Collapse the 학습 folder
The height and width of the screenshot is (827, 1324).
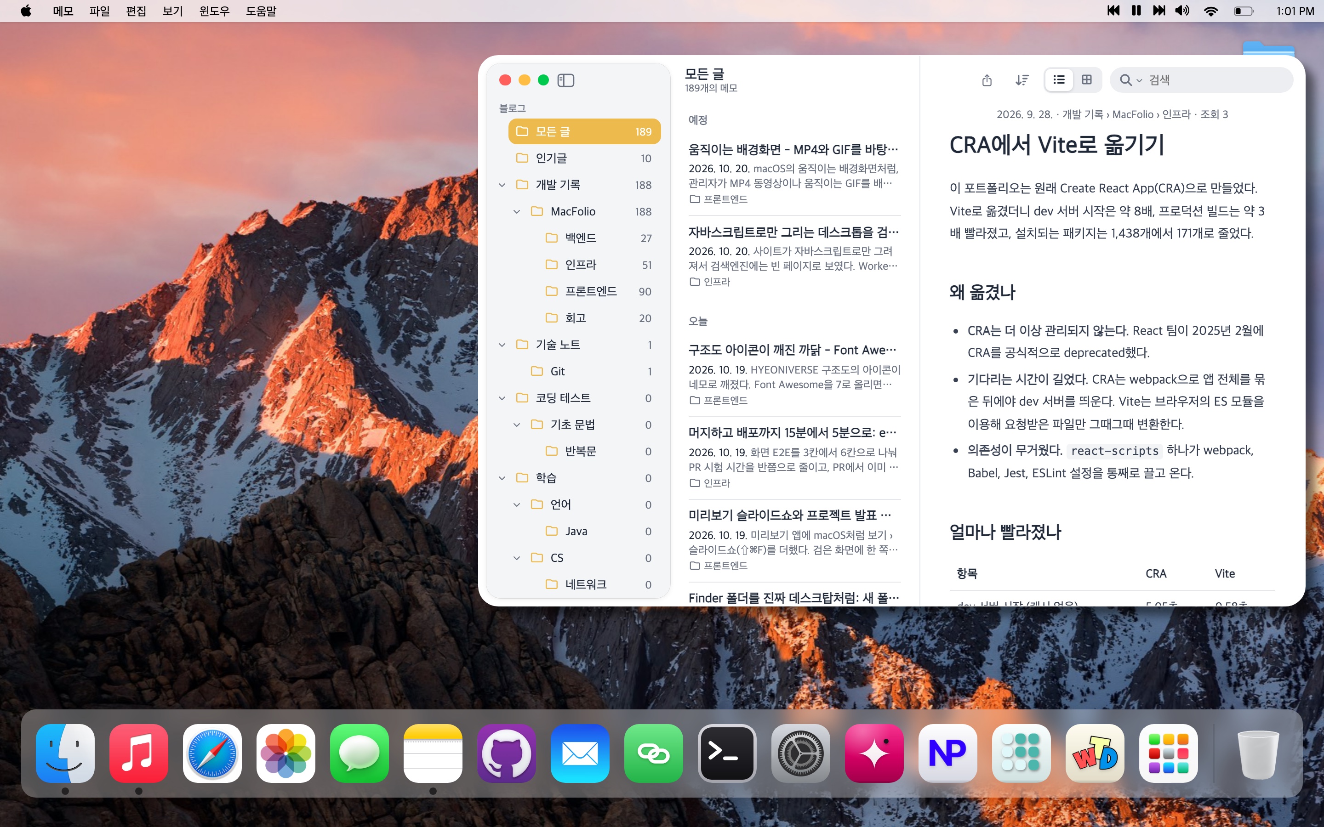click(x=502, y=478)
